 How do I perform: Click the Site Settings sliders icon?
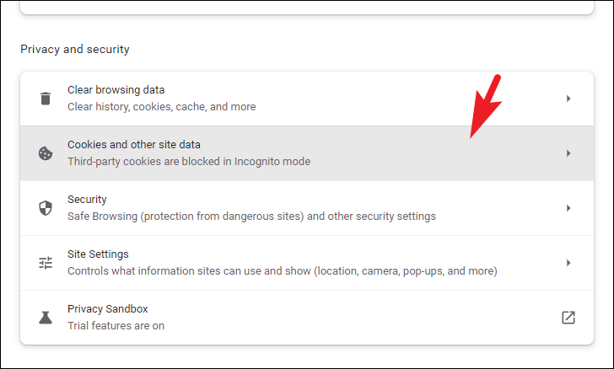[x=46, y=263]
